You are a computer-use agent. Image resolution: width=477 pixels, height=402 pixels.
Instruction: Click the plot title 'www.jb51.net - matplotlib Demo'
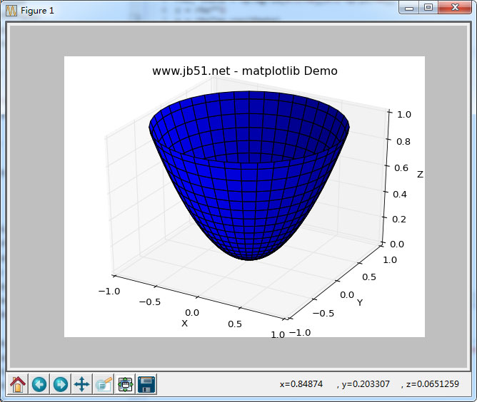[245, 71]
